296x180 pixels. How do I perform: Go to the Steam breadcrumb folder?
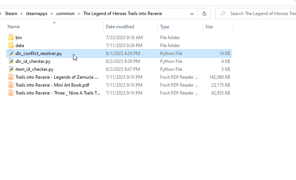(11, 14)
